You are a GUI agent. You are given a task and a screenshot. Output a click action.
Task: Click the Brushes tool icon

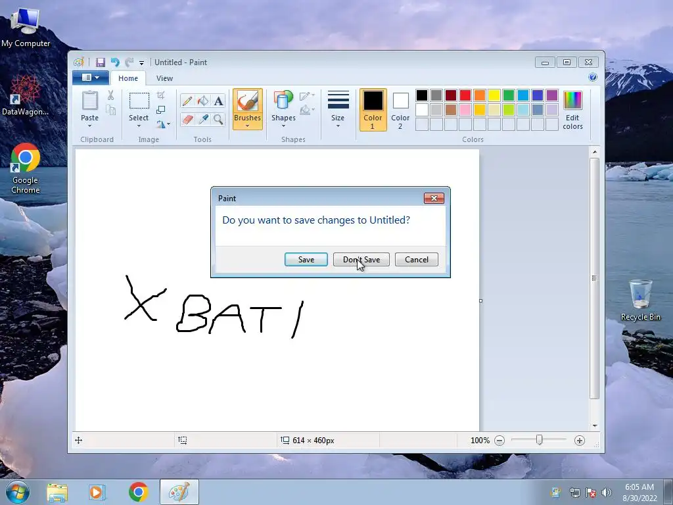[x=248, y=101]
